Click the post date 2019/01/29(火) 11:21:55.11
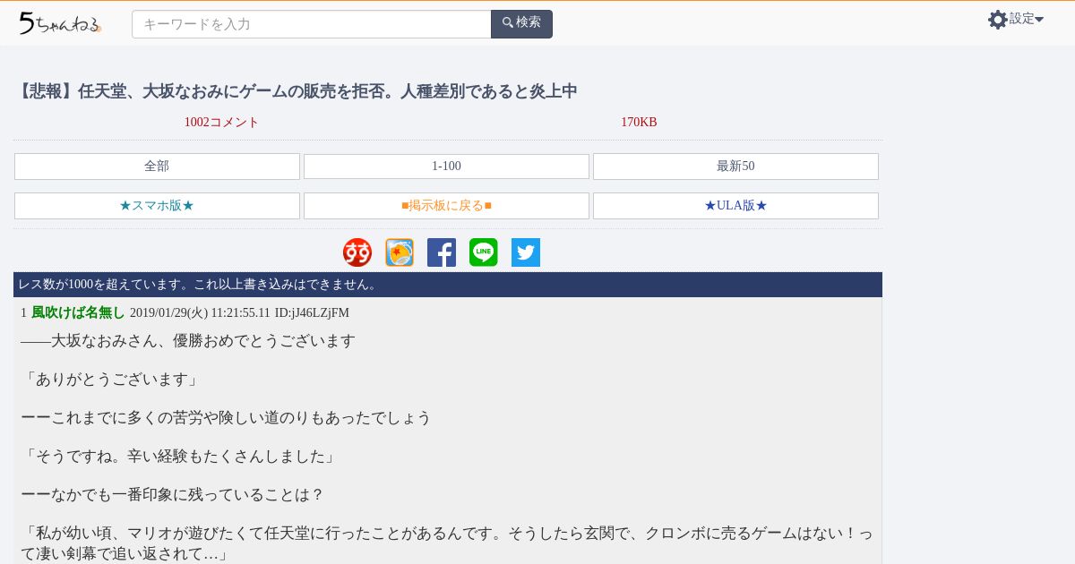This screenshot has width=1075, height=564. tap(200, 312)
